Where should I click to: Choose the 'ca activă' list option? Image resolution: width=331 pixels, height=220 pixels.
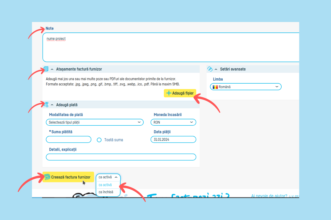(105, 185)
